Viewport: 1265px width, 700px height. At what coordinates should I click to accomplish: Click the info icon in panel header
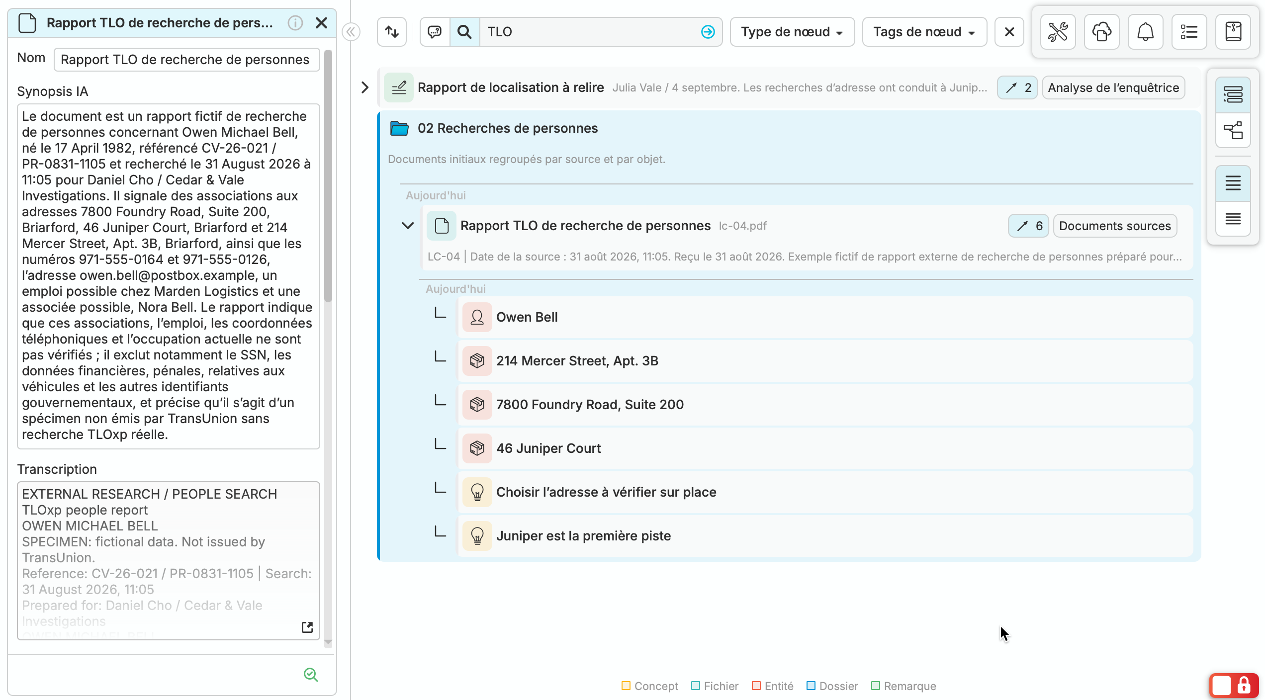click(295, 23)
